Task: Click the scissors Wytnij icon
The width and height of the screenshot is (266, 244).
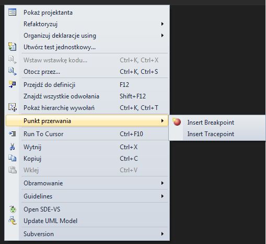Action: click(12, 147)
